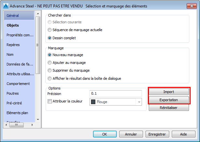Click the Exportation button

(x=169, y=100)
